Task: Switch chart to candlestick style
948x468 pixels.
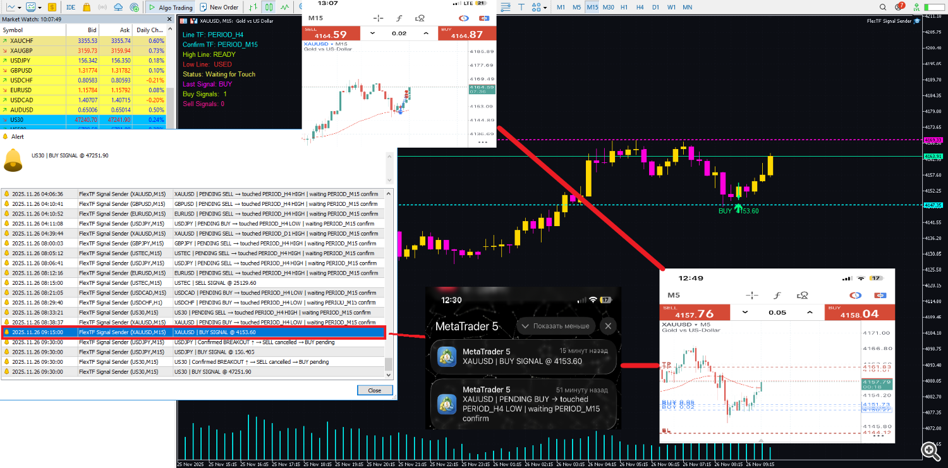Action: (269, 8)
